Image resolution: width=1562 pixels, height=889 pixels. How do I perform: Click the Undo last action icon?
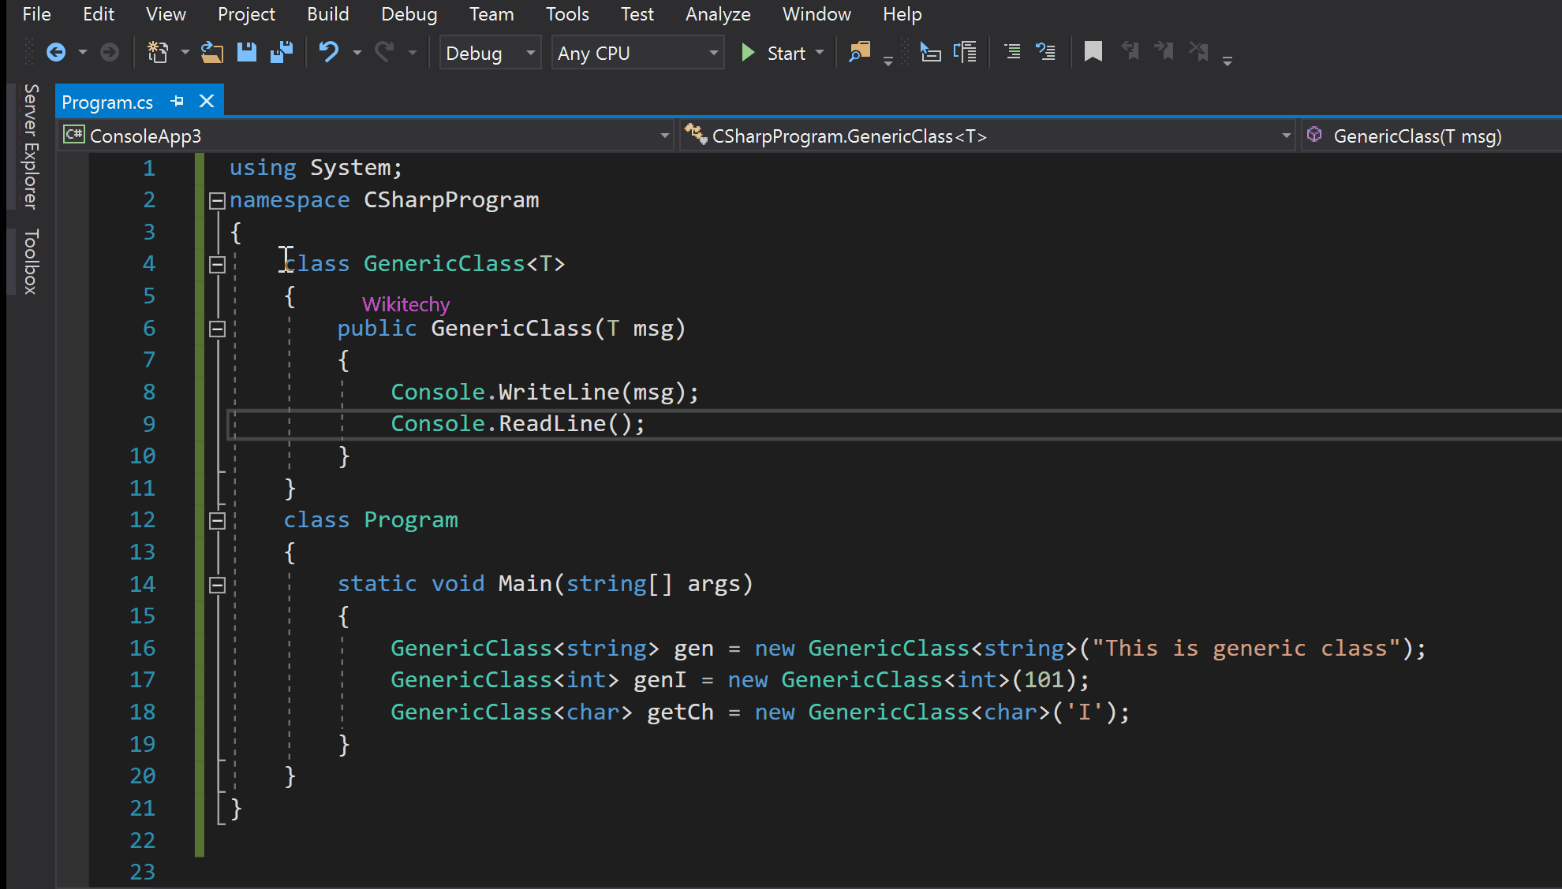tap(329, 53)
